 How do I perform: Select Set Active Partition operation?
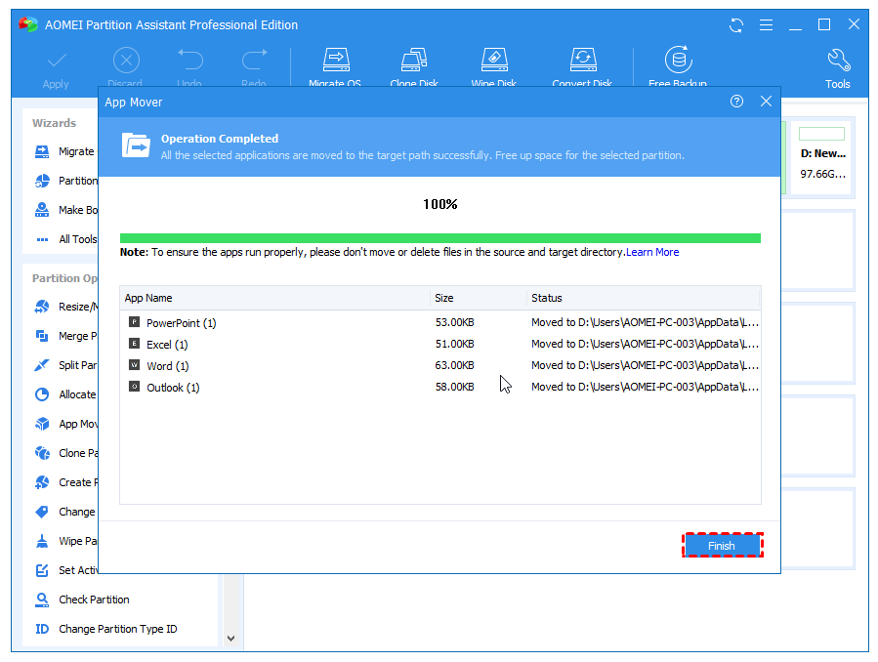point(65,570)
